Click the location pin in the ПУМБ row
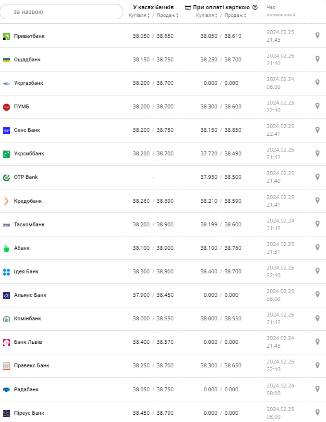The width and height of the screenshot is (326, 422). pyautogui.click(x=317, y=106)
